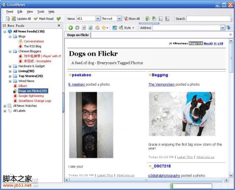Expand All Labels node

click(x=5, y=111)
